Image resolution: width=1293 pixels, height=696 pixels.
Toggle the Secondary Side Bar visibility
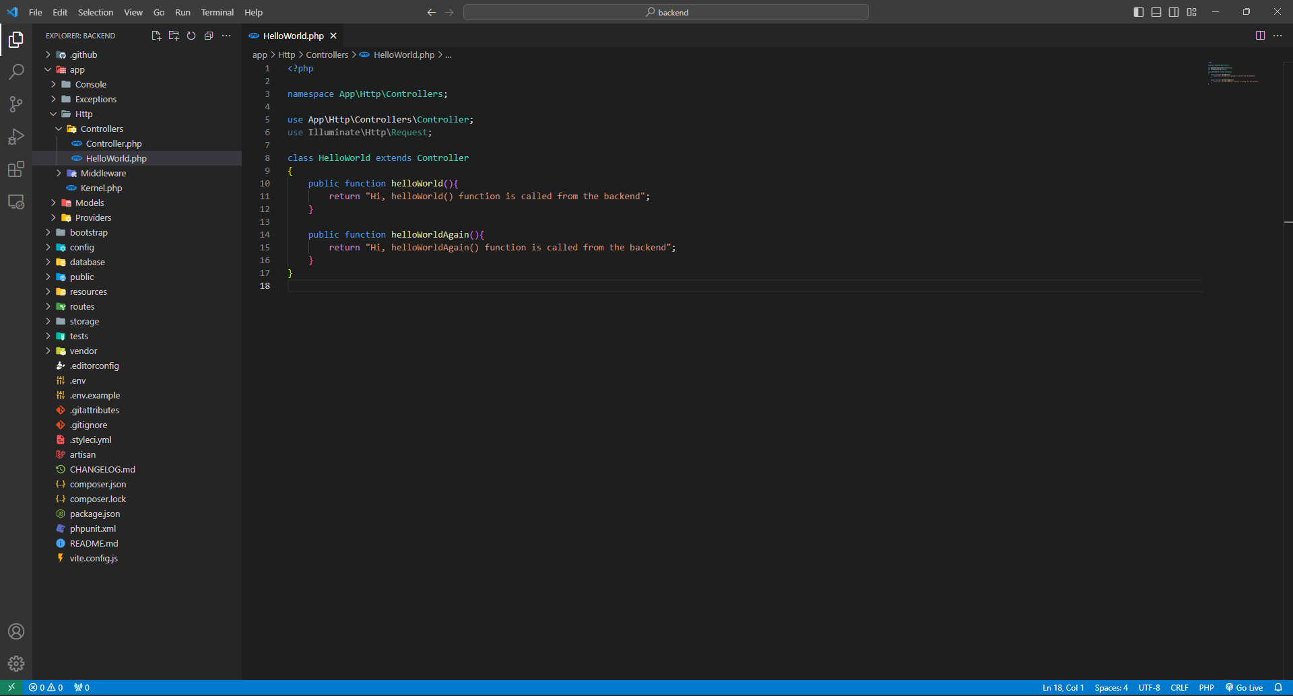(x=1174, y=12)
